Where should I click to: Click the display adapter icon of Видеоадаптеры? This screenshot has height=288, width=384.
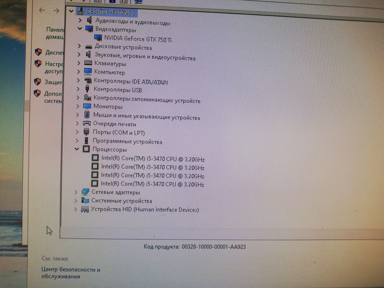pos(89,29)
